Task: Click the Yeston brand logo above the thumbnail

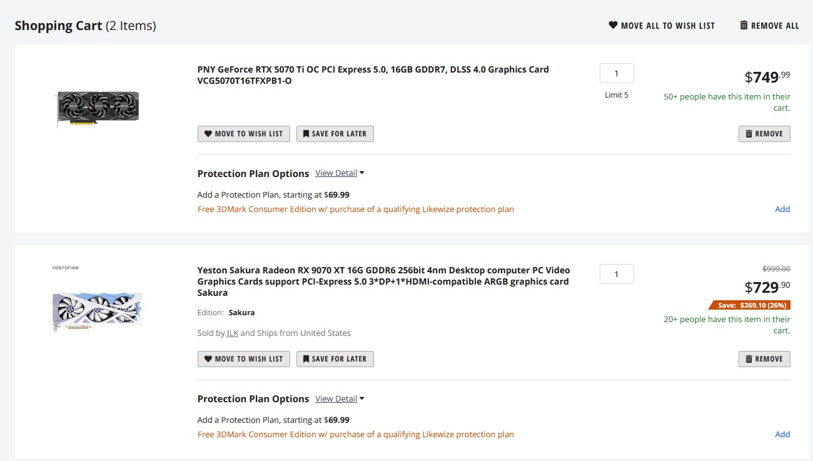Action: (65, 268)
